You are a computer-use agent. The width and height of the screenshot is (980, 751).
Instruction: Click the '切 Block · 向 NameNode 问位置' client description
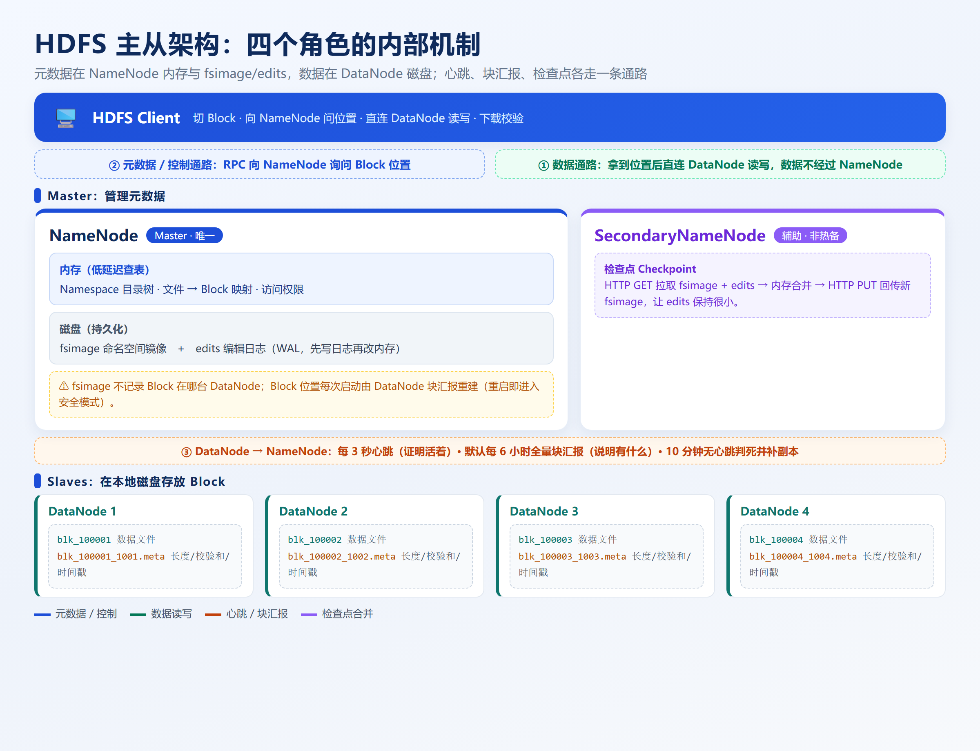[358, 118]
